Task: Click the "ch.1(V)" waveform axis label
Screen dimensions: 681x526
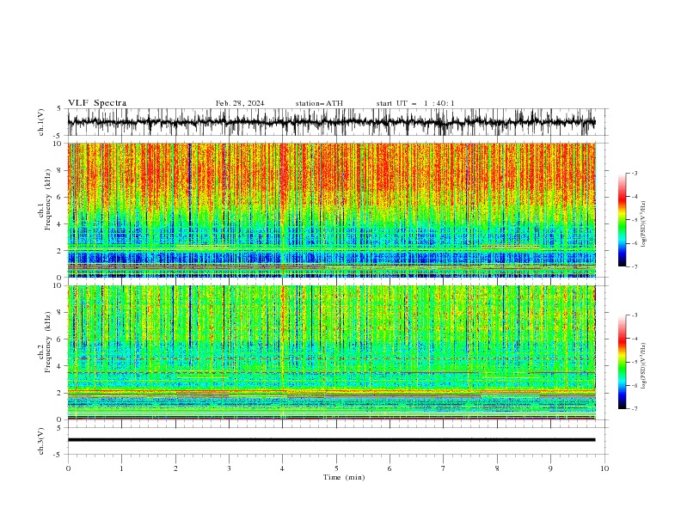Action: (x=41, y=122)
